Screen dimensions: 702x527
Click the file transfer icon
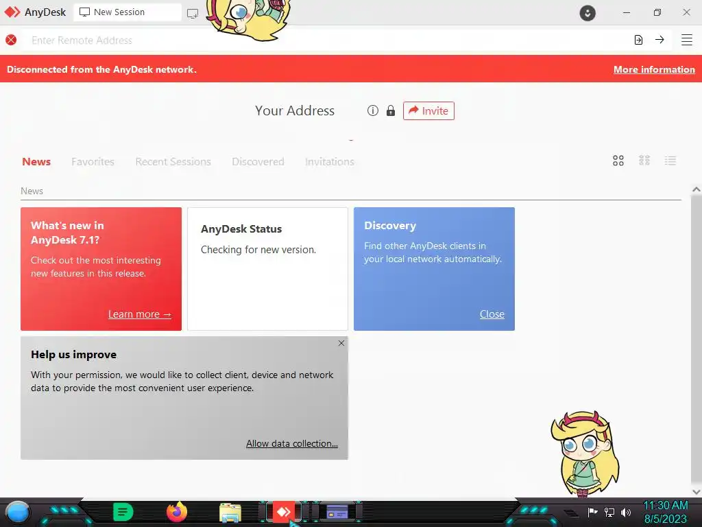638,40
